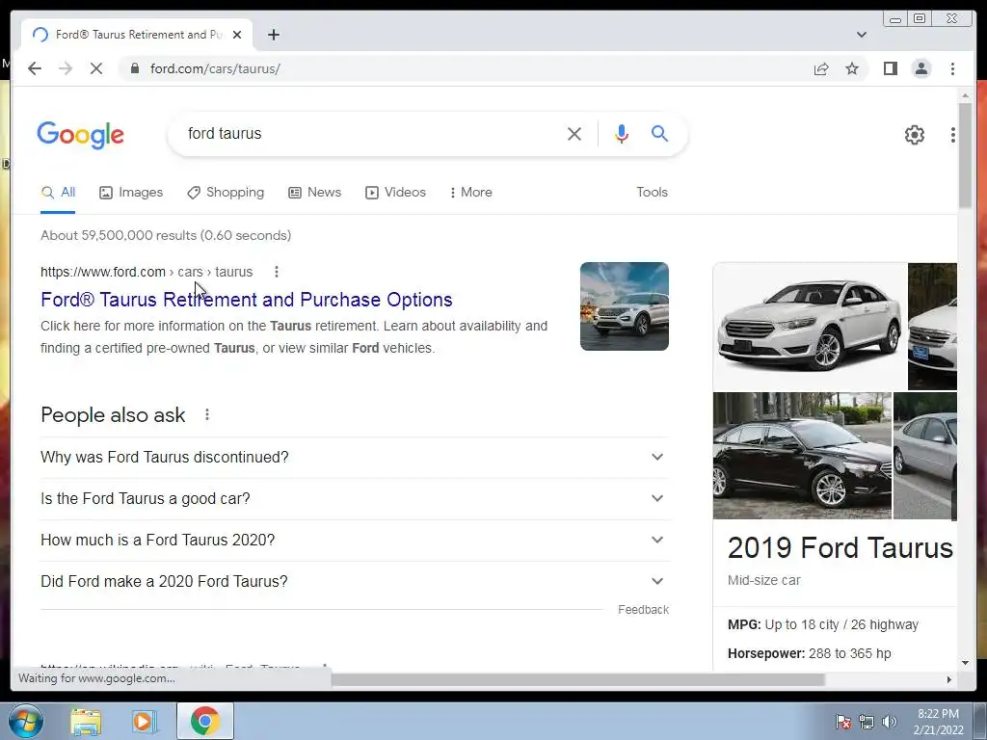Click the Mid-size car subtitle
This screenshot has height=740, width=987.
(x=763, y=580)
